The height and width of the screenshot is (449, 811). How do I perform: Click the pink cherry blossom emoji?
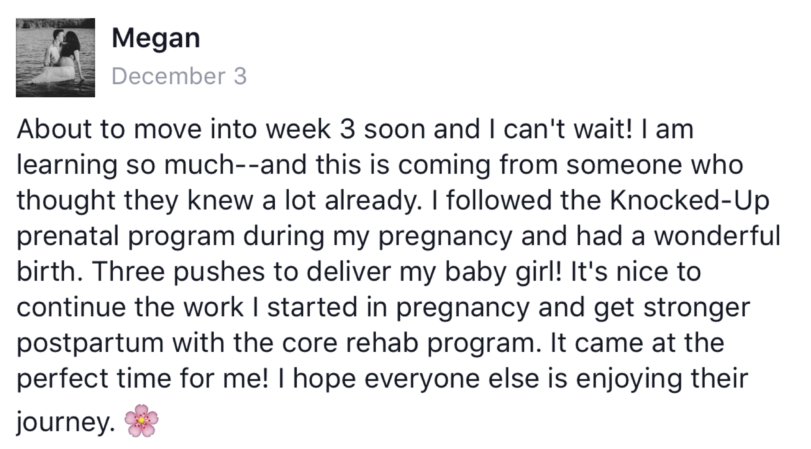point(141,421)
